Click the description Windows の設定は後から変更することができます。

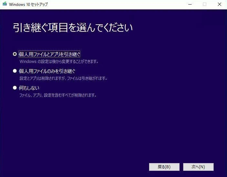click(59, 62)
